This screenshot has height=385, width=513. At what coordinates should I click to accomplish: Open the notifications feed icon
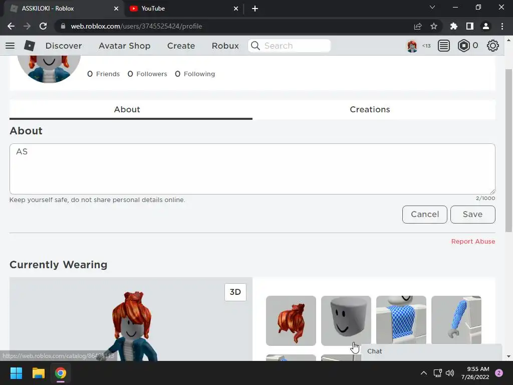(444, 46)
